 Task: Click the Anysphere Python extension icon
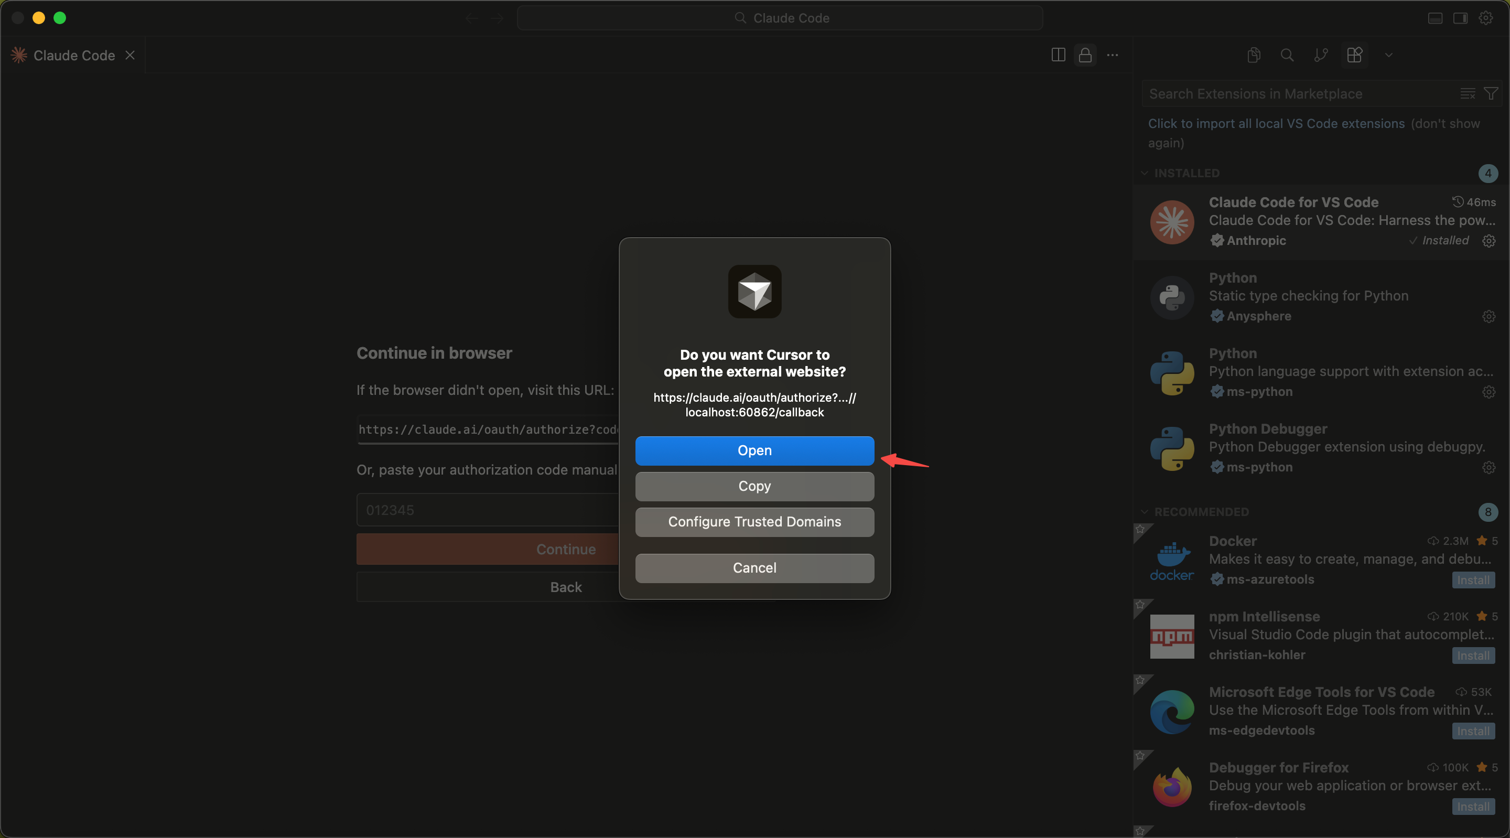click(x=1172, y=298)
